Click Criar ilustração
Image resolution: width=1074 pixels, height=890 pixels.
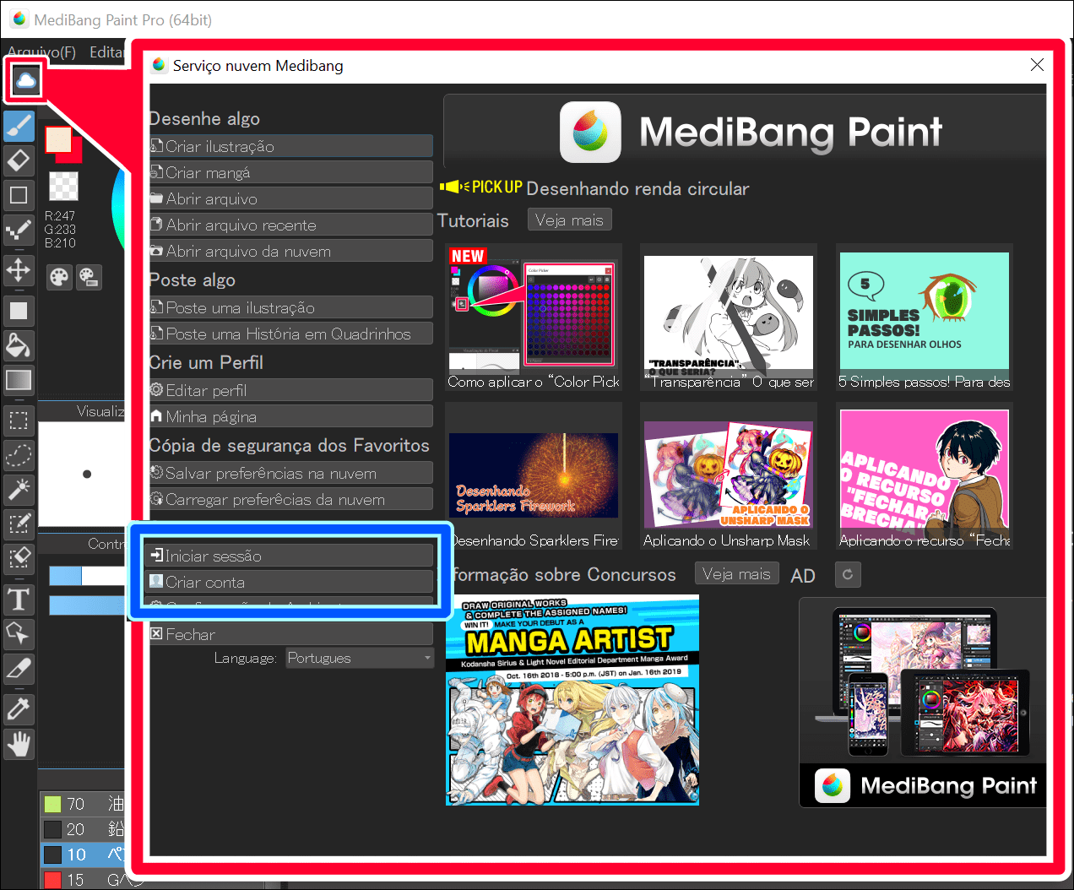point(291,146)
